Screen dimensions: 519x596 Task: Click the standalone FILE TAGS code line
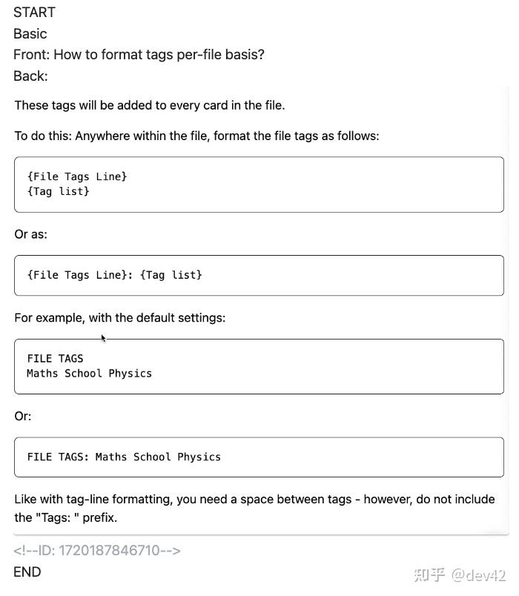[x=55, y=359]
